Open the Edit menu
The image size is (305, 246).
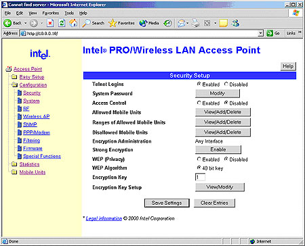(x=20, y=14)
